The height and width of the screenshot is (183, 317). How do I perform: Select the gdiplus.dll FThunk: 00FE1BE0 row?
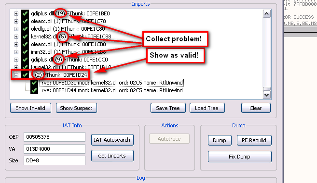70,13
